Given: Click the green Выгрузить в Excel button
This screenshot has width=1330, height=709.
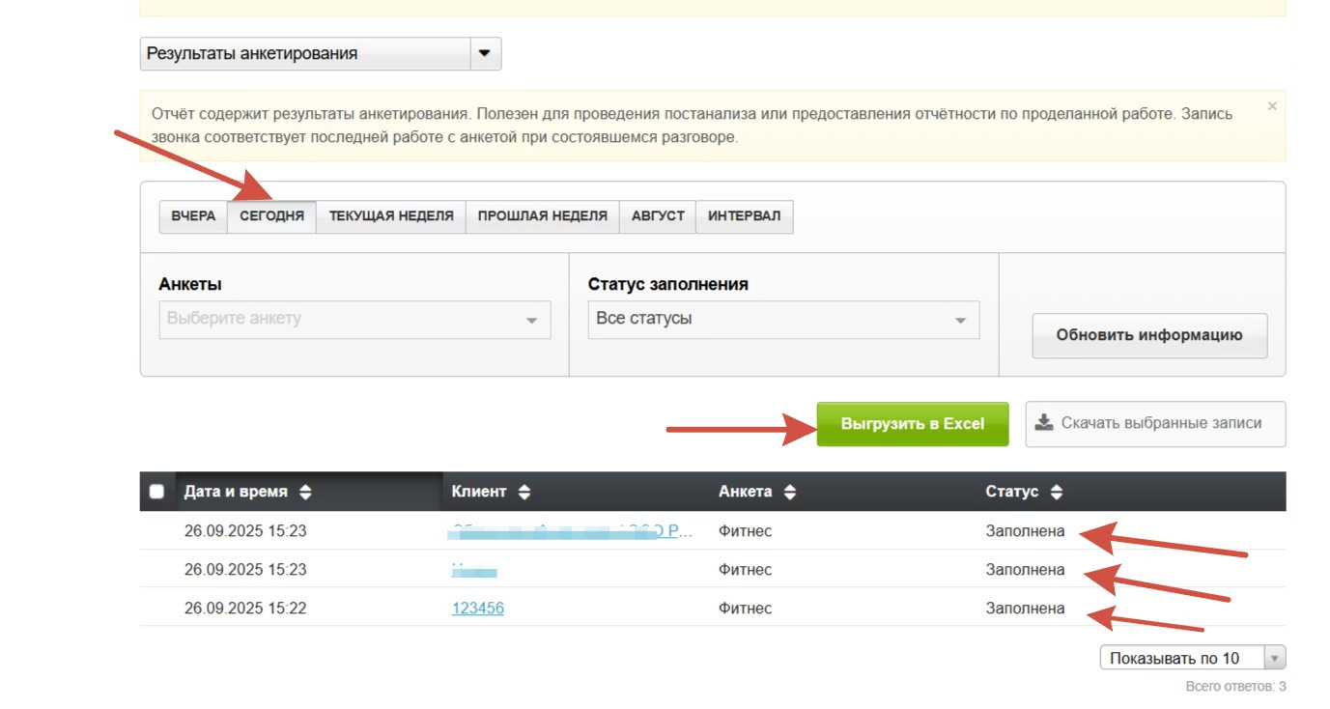Looking at the screenshot, I should coord(913,424).
